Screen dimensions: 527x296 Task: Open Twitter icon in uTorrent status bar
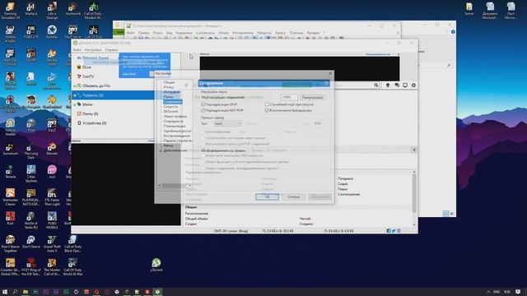(394, 231)
